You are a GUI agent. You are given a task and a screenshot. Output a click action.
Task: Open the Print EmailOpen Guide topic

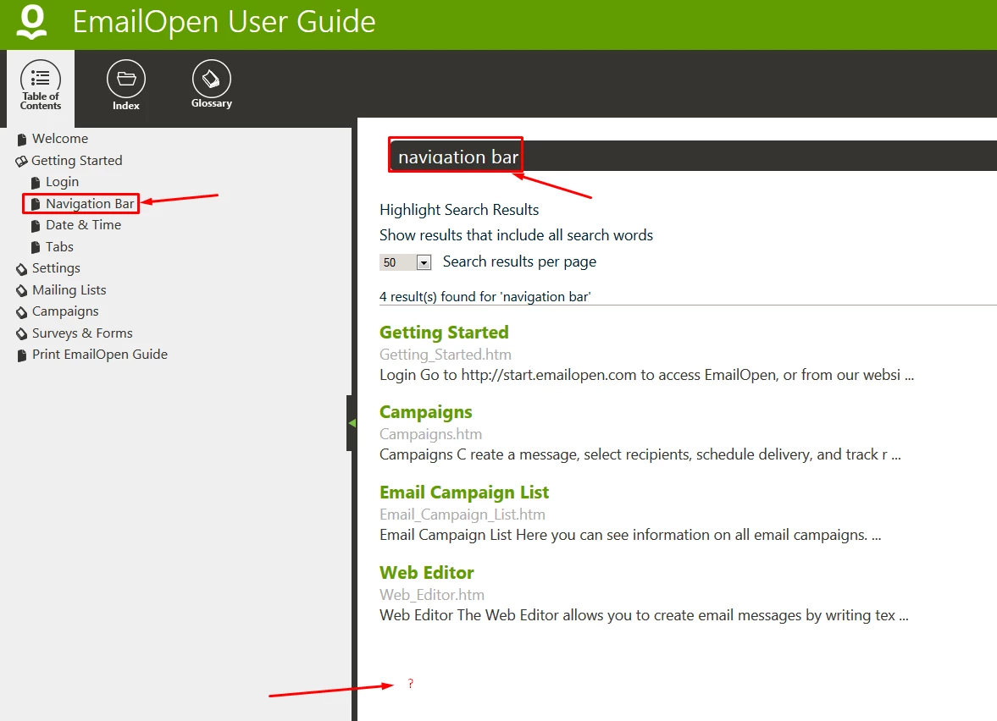coord(100,355)
